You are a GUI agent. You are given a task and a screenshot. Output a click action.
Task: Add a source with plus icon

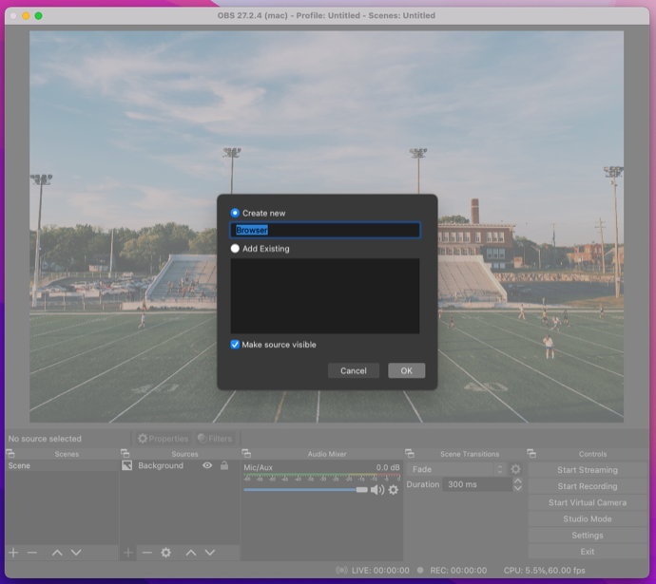click(128, 553)
